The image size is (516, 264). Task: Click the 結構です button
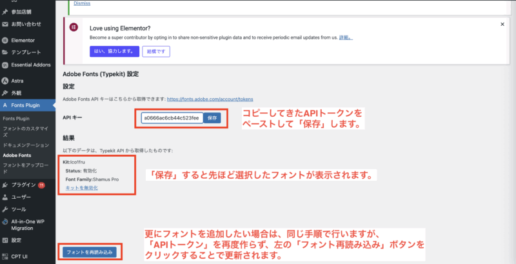point(156,52)
